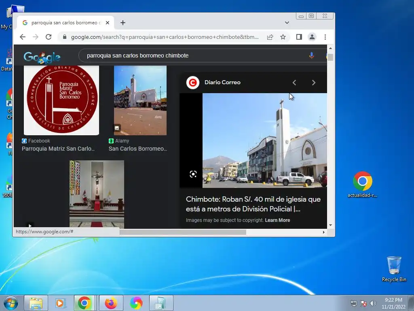Click the Facebook source label

pyautogui.click(x=39, y=141)
